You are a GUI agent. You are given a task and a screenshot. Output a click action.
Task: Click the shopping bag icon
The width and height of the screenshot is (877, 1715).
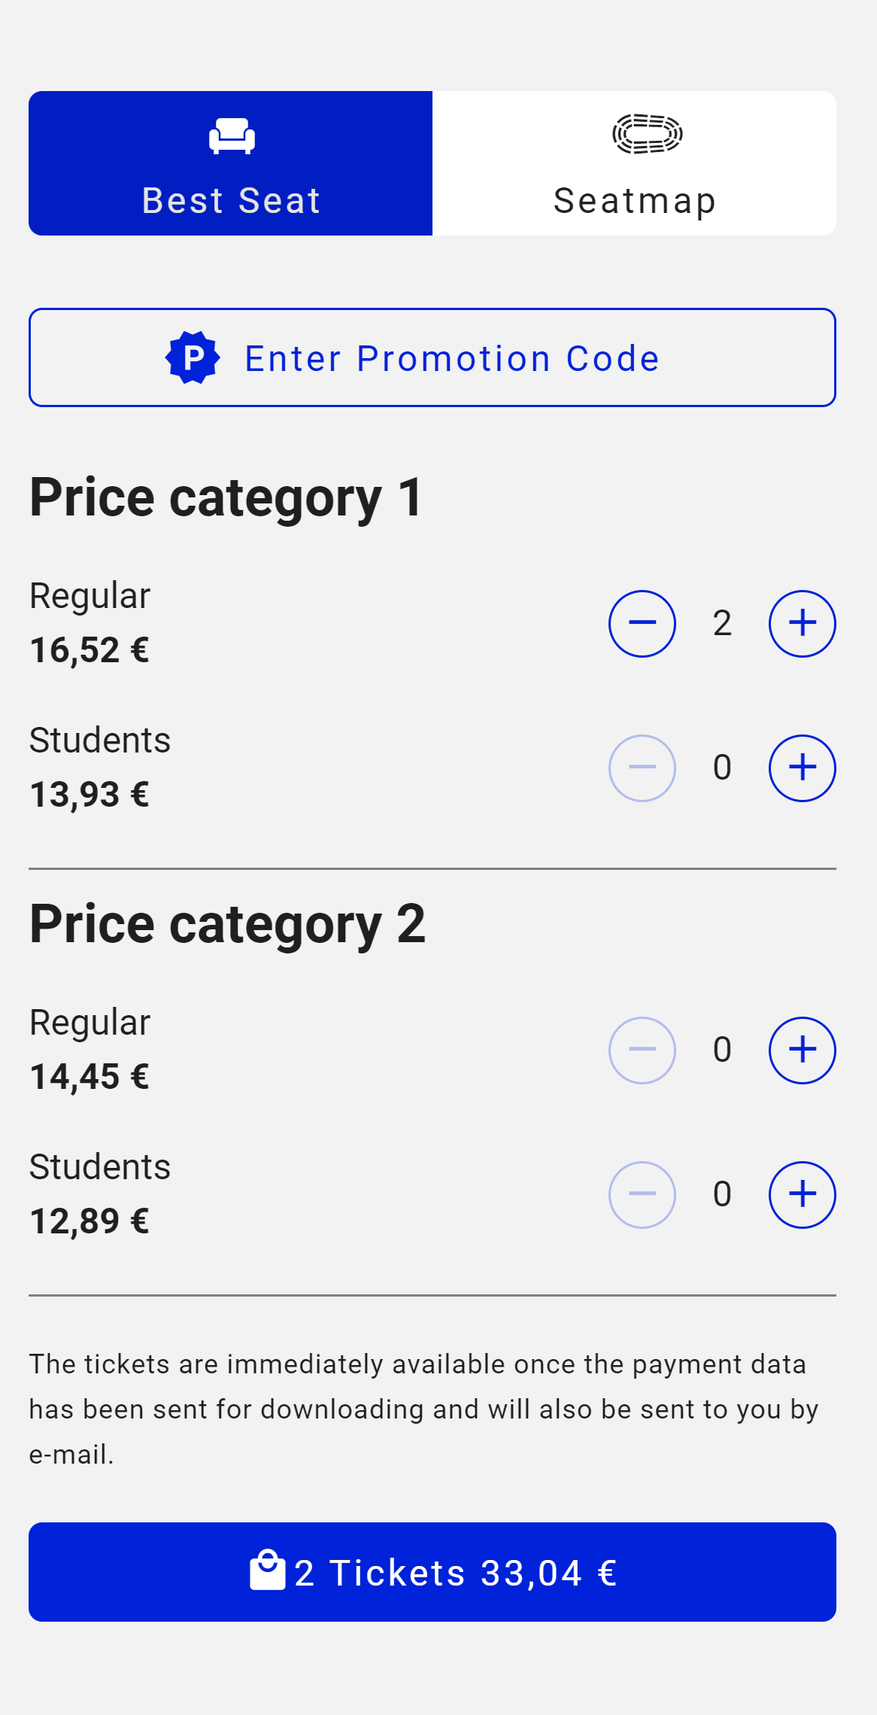tap(267, 1571)
